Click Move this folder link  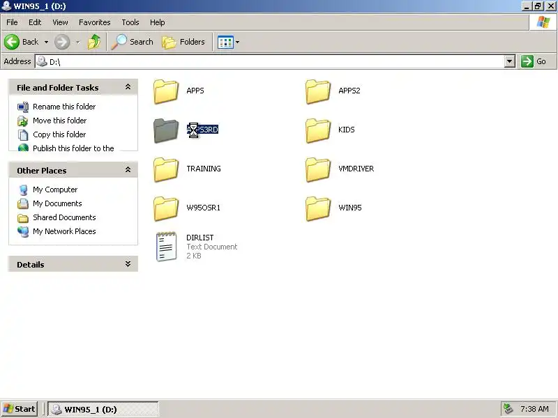pos(60,121)
